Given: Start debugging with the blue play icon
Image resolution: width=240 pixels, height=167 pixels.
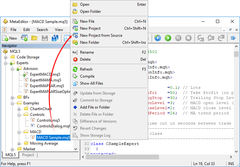Looking at the screenshot, I should pos(157,38).
